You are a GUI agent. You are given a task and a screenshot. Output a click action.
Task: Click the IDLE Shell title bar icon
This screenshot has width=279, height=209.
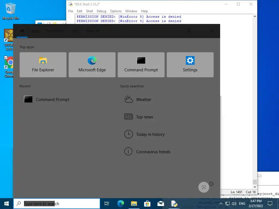(x=71, y=4)
